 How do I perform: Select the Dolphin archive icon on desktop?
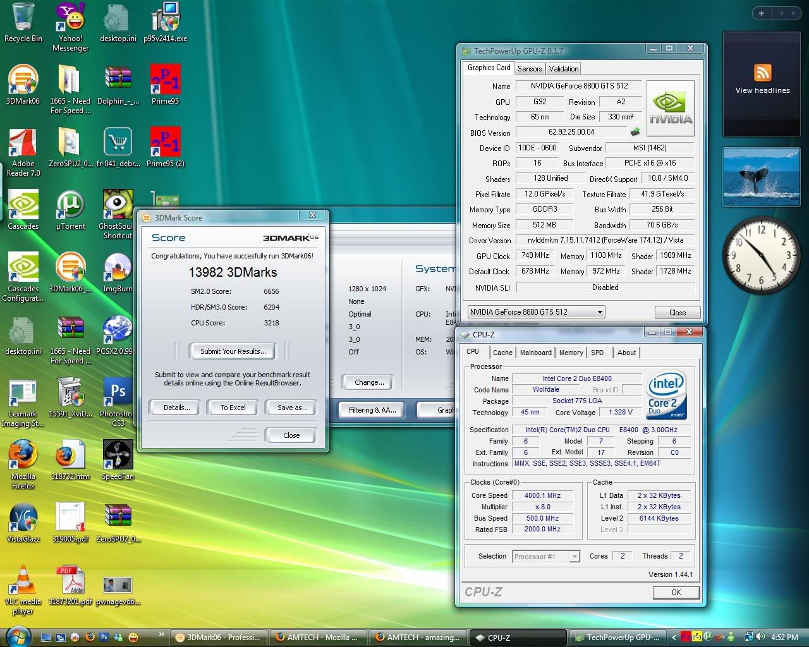click(x=118, y=85)
